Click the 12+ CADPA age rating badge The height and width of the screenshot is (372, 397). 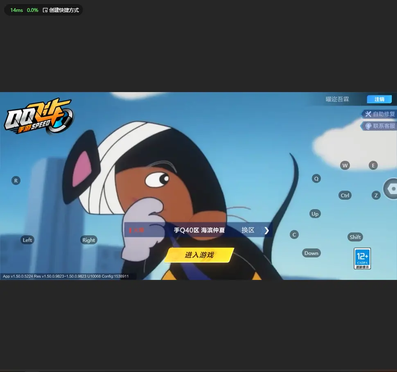coord(362,259)
